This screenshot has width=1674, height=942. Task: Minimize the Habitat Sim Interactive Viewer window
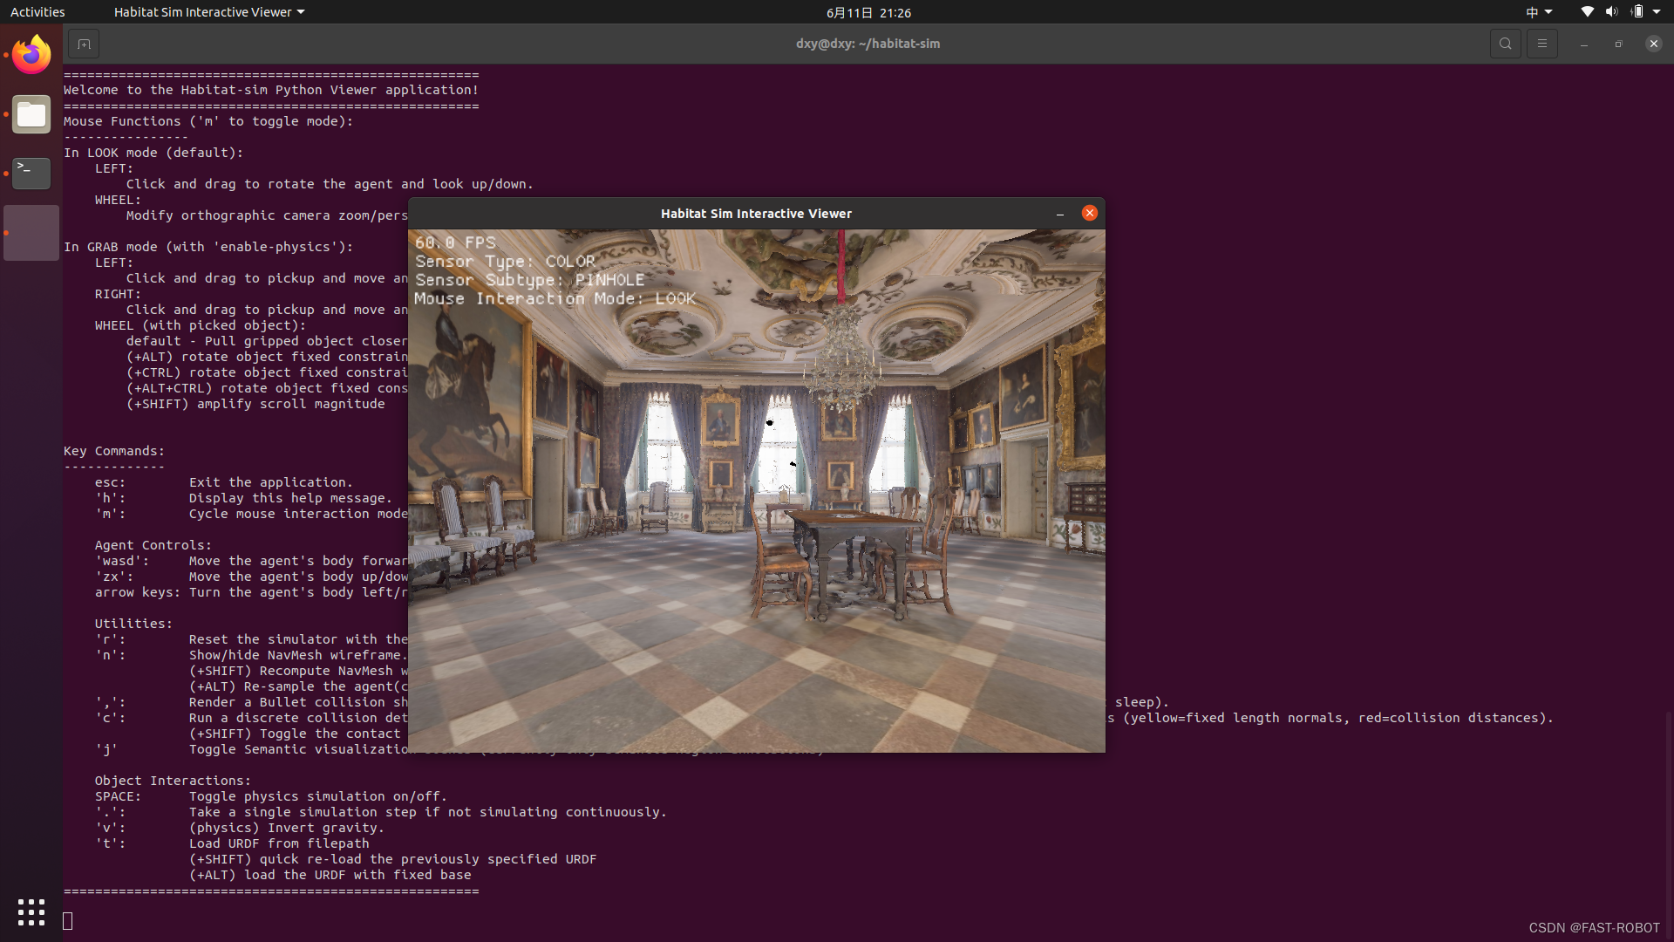(x=1059, y=213)
